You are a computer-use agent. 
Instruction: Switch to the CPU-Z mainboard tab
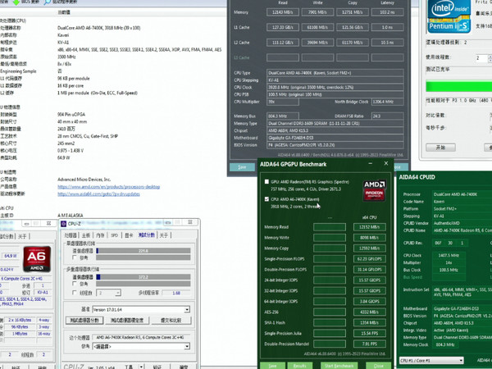pyautogui.click(x=86, y=235)
